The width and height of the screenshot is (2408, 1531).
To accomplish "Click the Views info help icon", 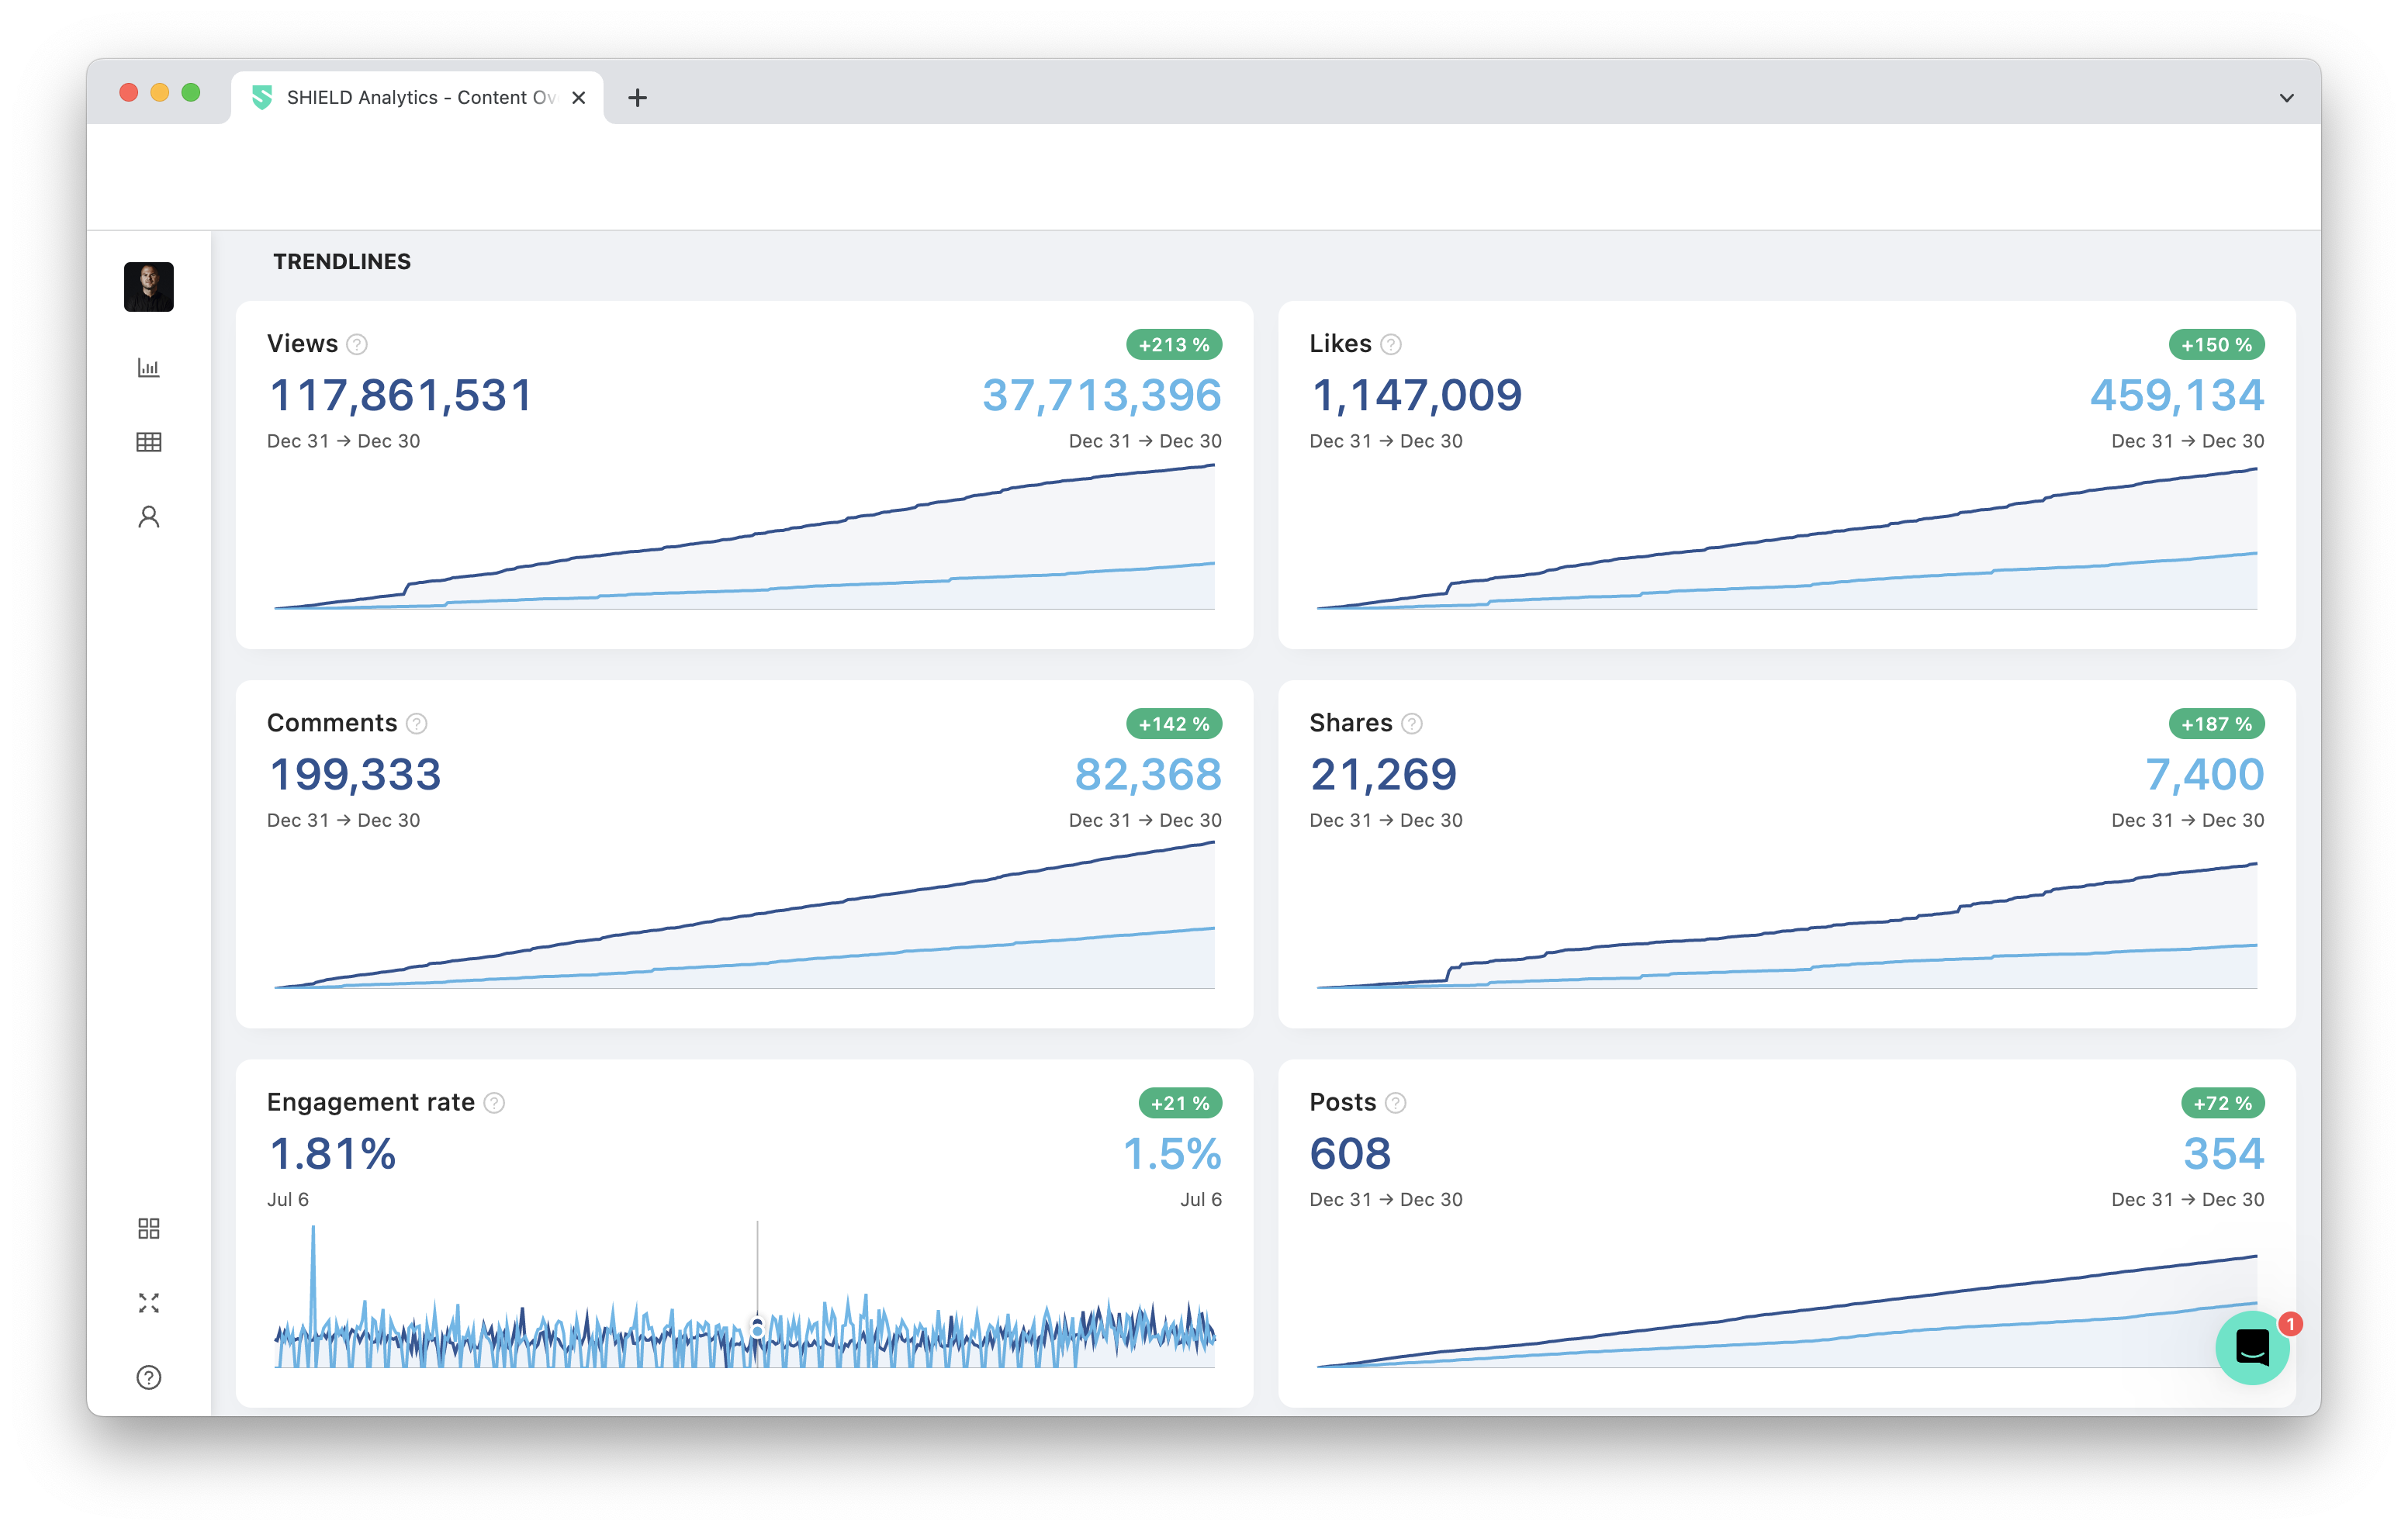I will point(357,345).
